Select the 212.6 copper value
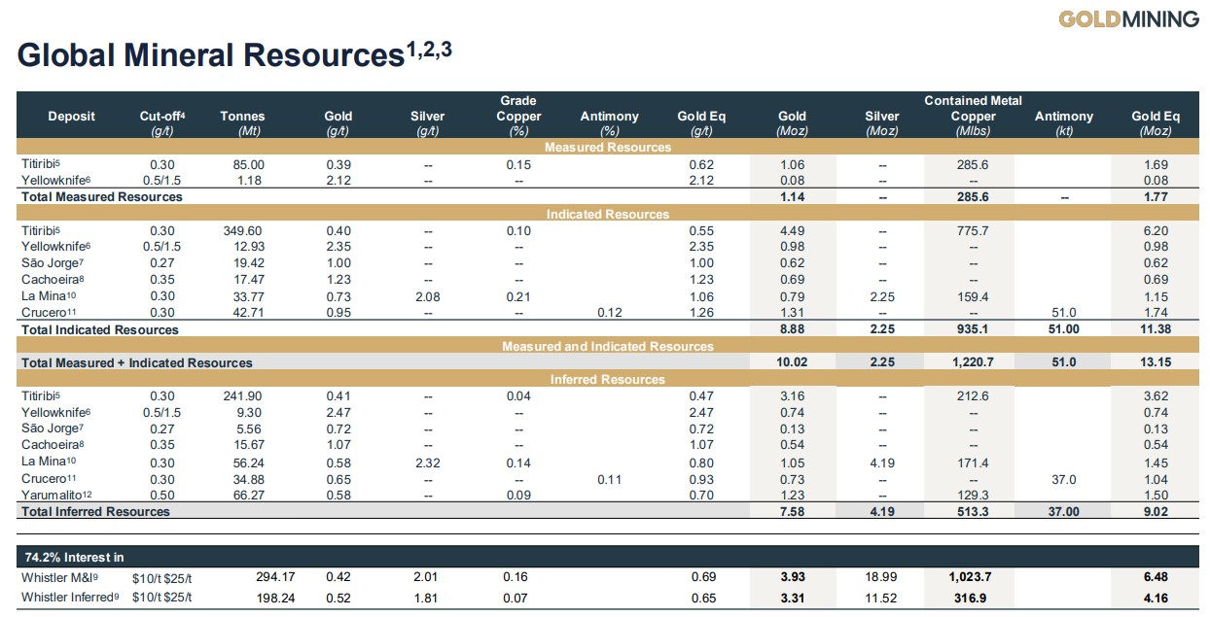The width and height of the screenshot is (1210, 617). tap(973, 396)
